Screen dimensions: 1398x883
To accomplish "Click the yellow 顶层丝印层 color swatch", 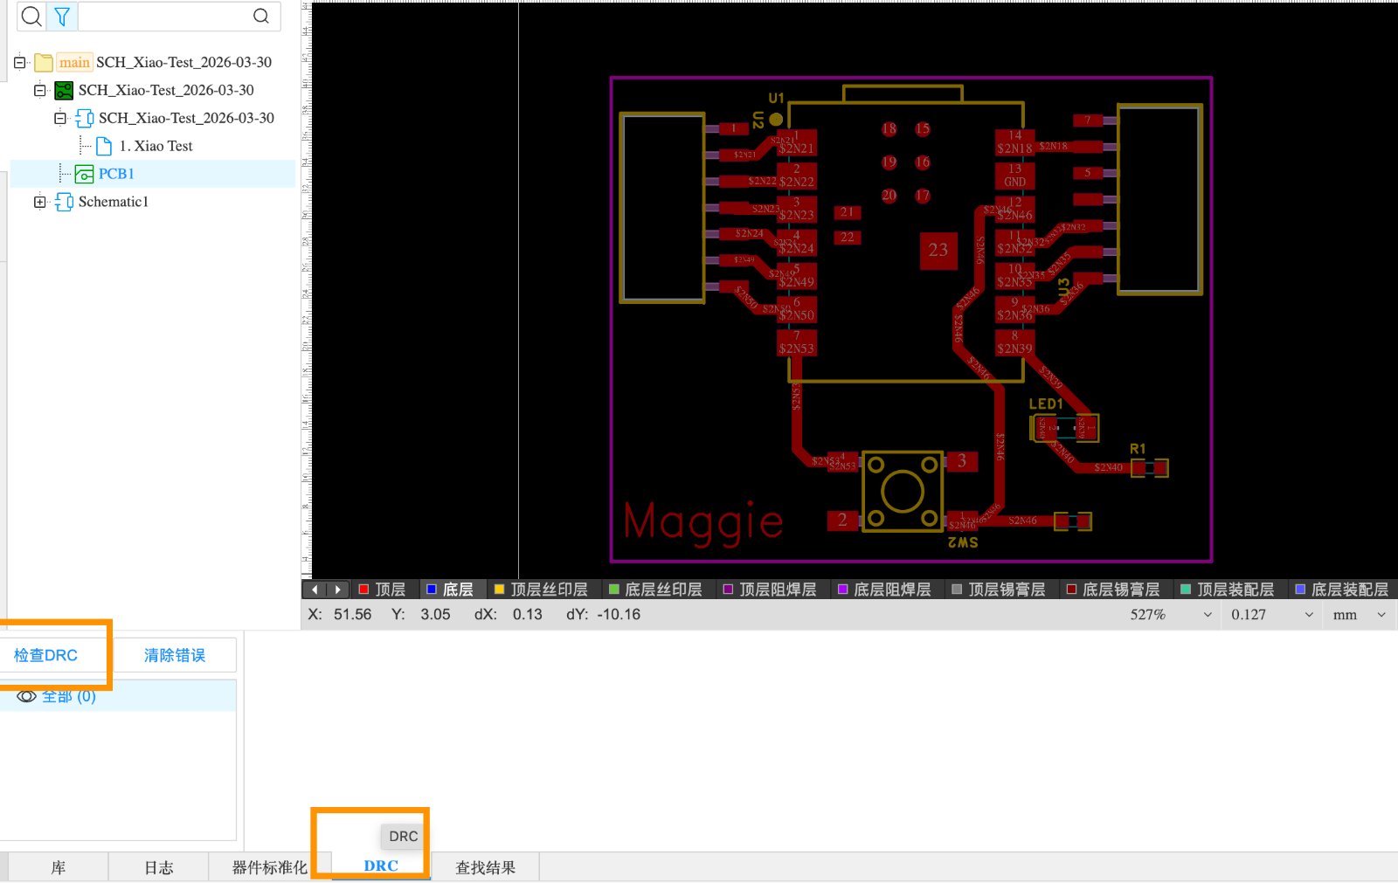I will click(x=499, y=590).
